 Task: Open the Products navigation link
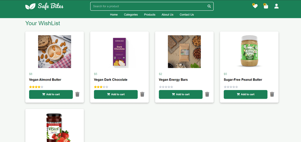coord(150,15)
